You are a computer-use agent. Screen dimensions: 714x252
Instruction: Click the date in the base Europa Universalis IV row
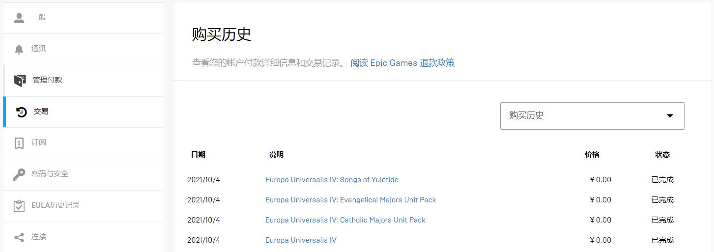203,240
